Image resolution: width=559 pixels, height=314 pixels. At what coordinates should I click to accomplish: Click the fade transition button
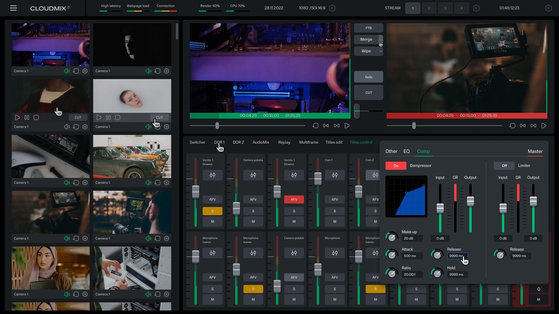tap(368, 77)
